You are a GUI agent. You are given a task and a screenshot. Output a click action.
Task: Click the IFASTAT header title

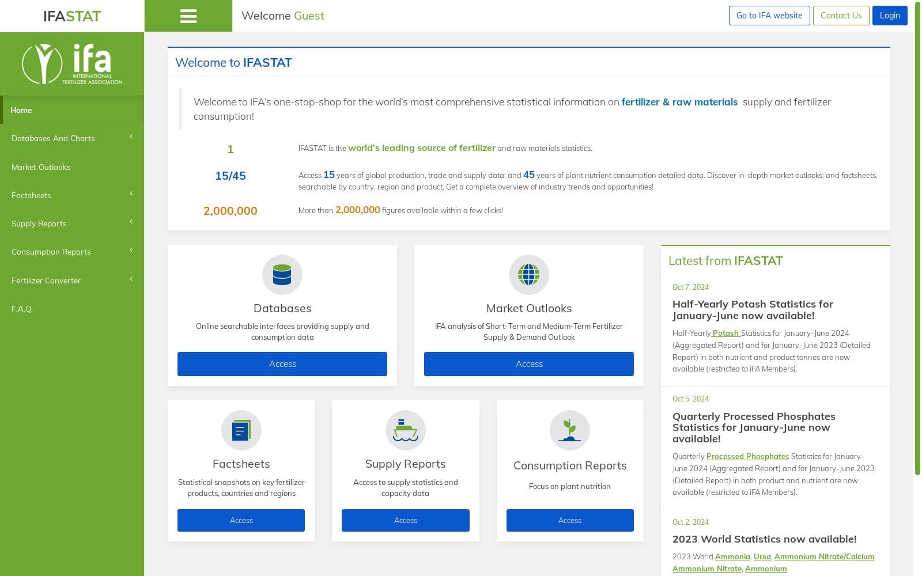tap(72, 16)
